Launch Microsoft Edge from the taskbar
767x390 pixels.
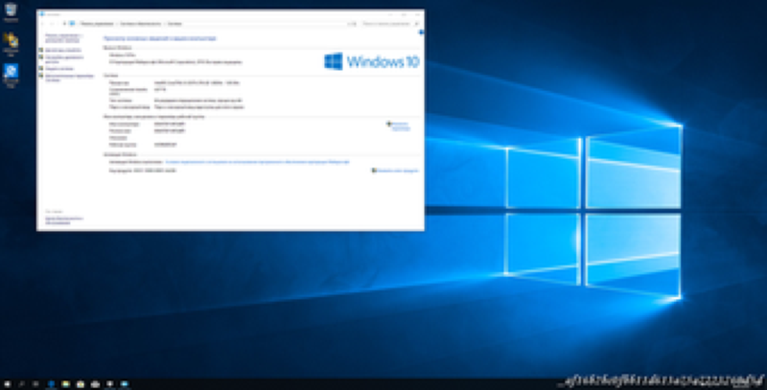click(x=51, y=384)
